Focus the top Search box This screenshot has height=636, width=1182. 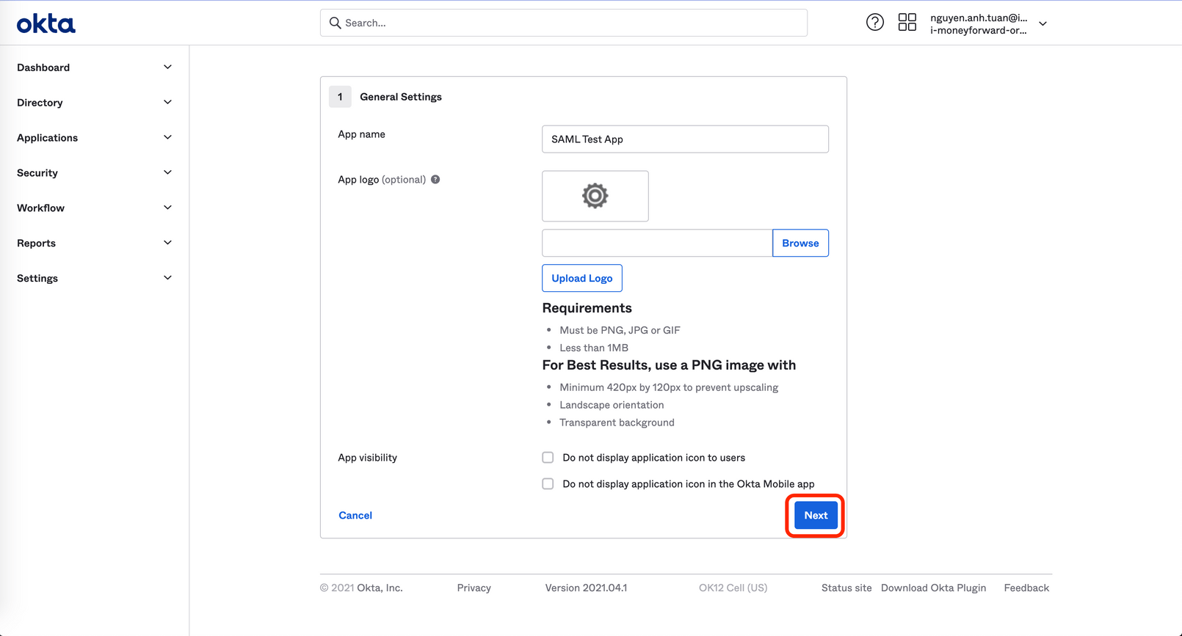point(564,23)
